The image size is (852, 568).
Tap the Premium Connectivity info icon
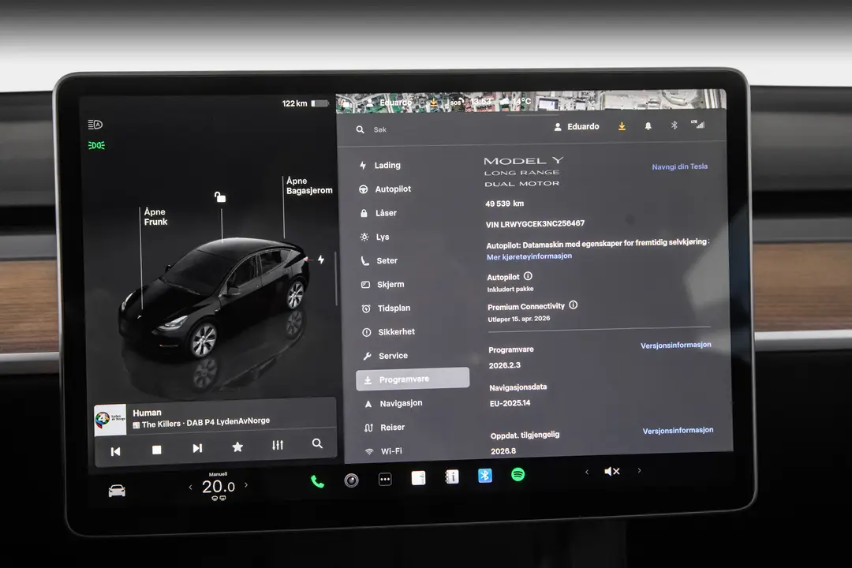tap(574, 305)
